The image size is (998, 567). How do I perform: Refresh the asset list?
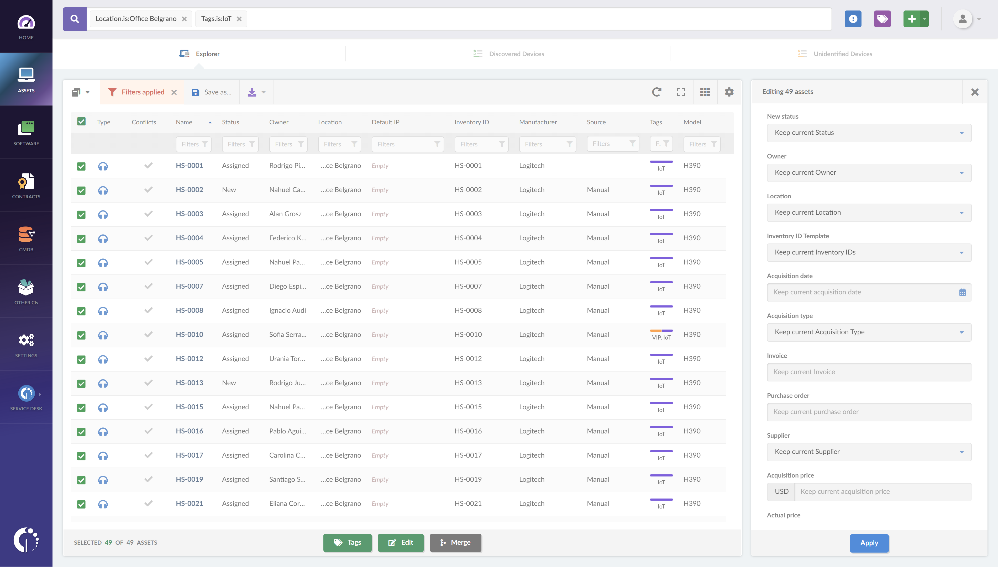pos(657,92)
